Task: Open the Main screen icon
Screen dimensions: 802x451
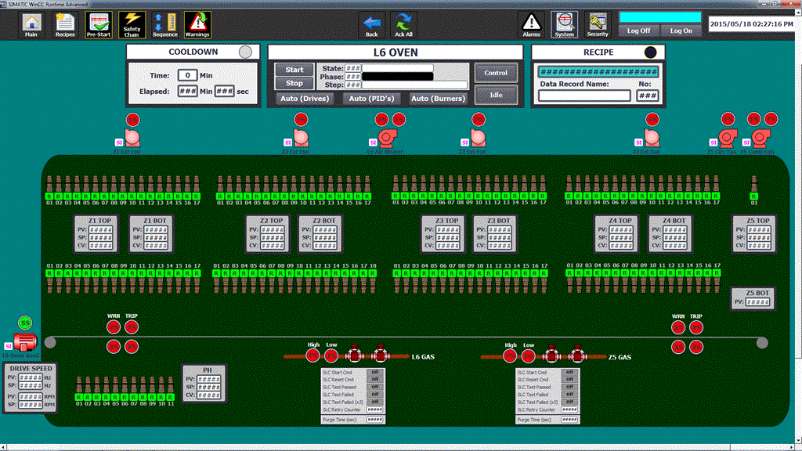Action: (31, 24)
